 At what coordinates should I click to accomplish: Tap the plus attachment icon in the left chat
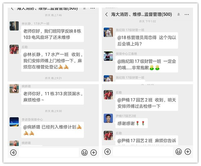(x=93, y=153)
